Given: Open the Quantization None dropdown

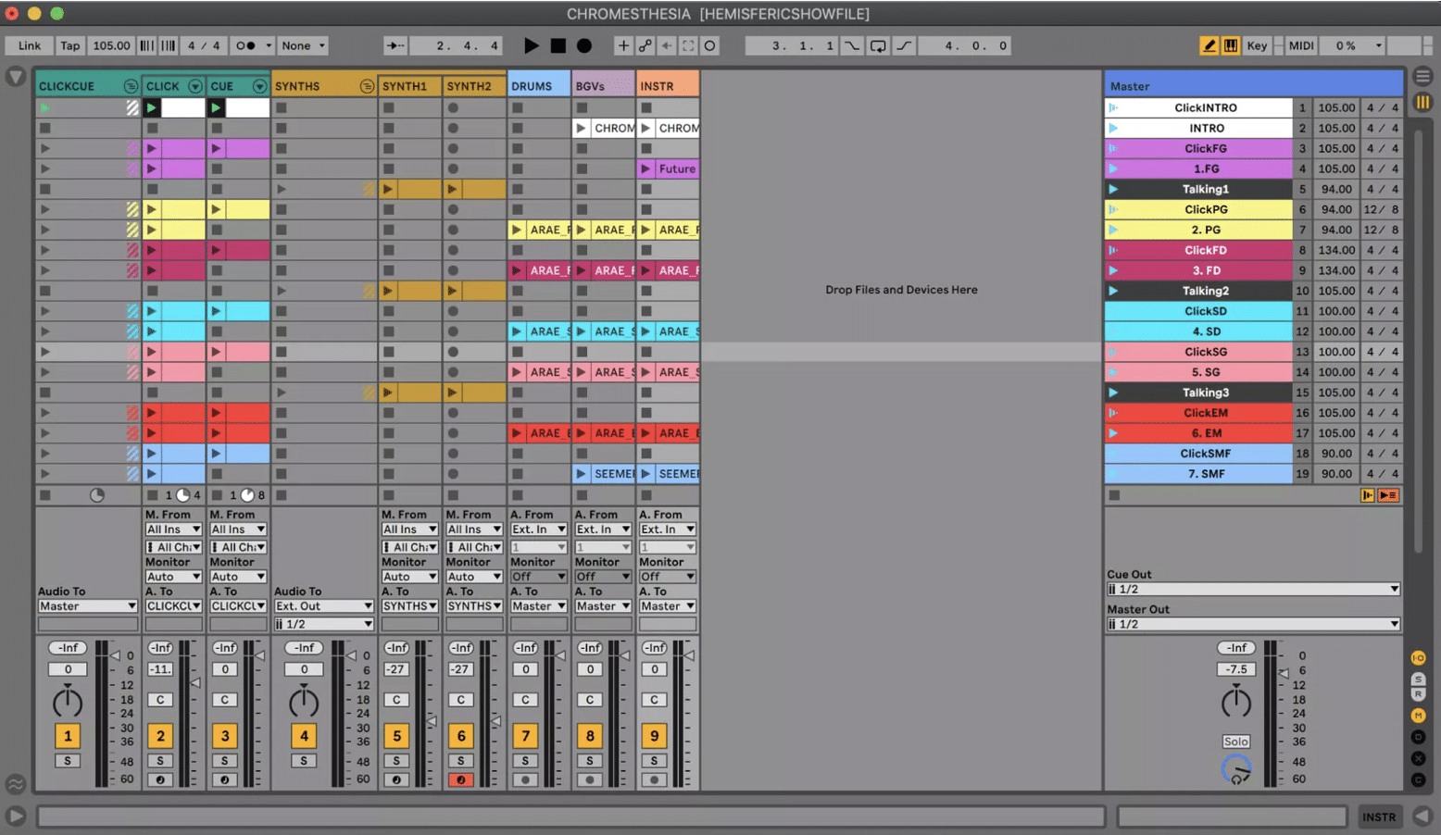Looking at the screenshot, I should pyautogui.click(x=304, y=45).
